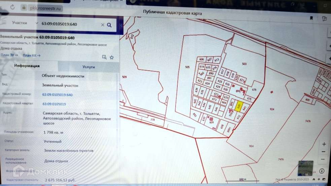Viewport: 331px width, 186px height.
Task: Collapse the info side panel arrow
Action: (x=121, y=25)
